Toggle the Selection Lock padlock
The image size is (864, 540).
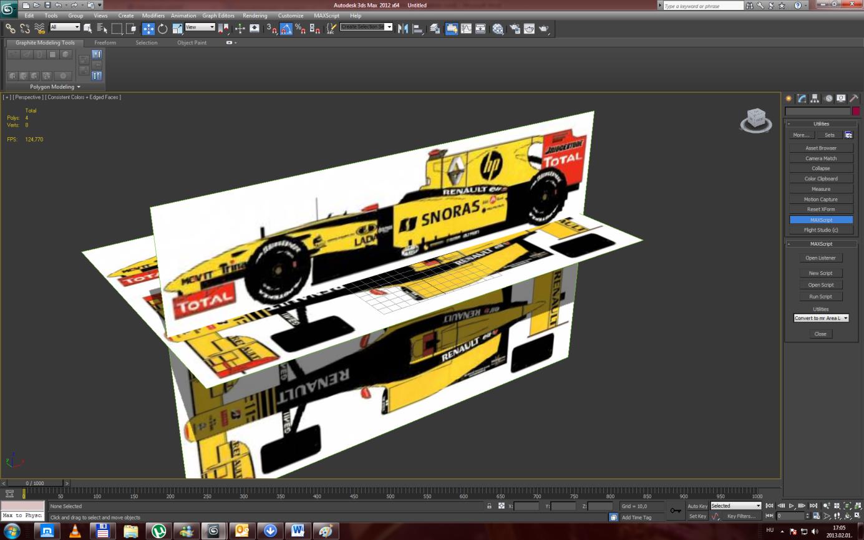[490, 506]
